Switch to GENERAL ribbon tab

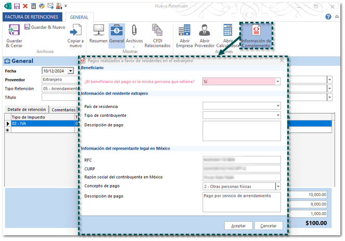tap(79, 17)
